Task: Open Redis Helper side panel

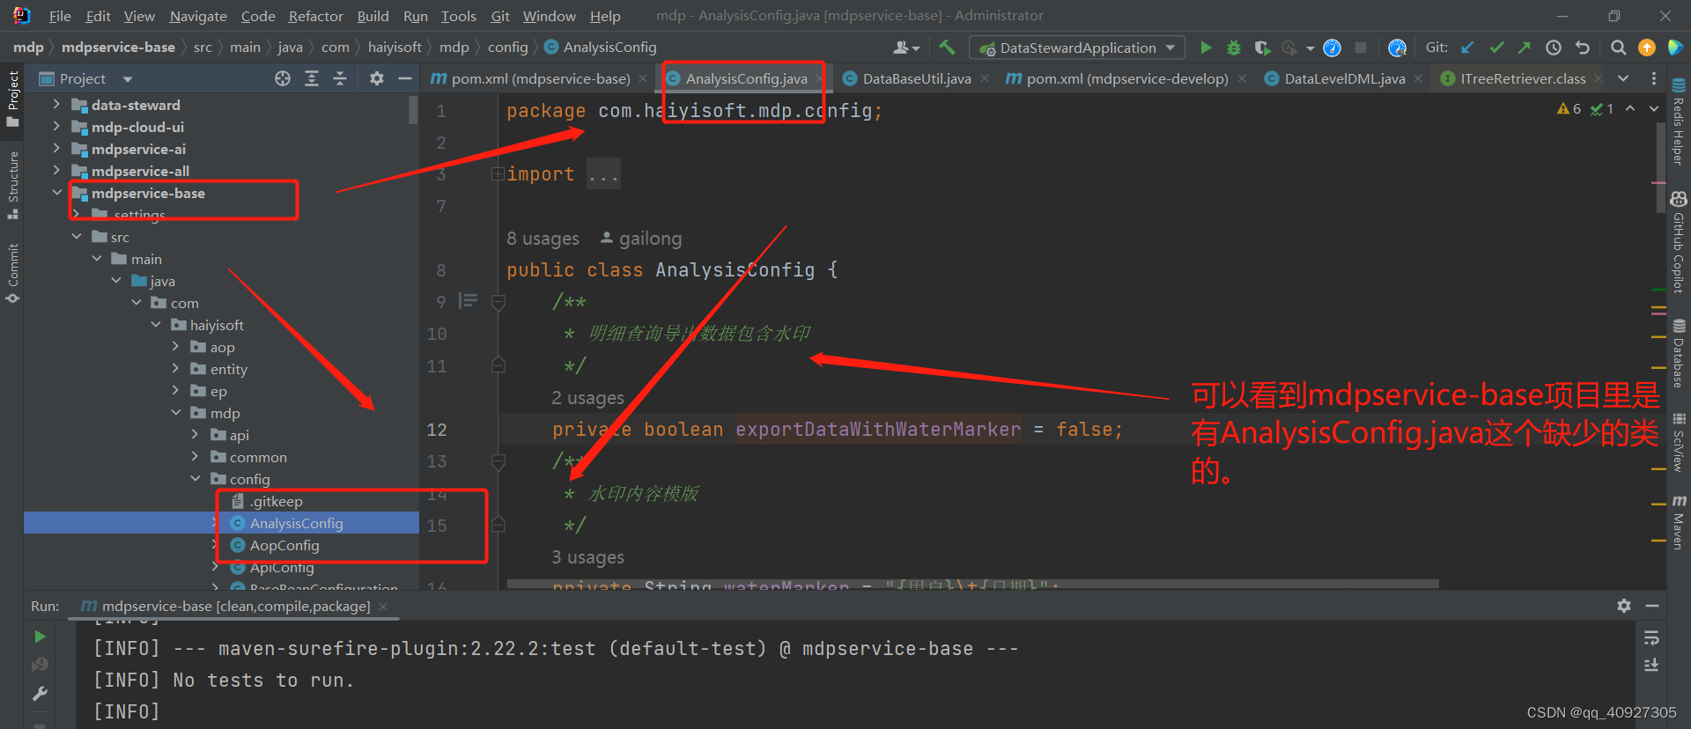Action: point(1679,121)
